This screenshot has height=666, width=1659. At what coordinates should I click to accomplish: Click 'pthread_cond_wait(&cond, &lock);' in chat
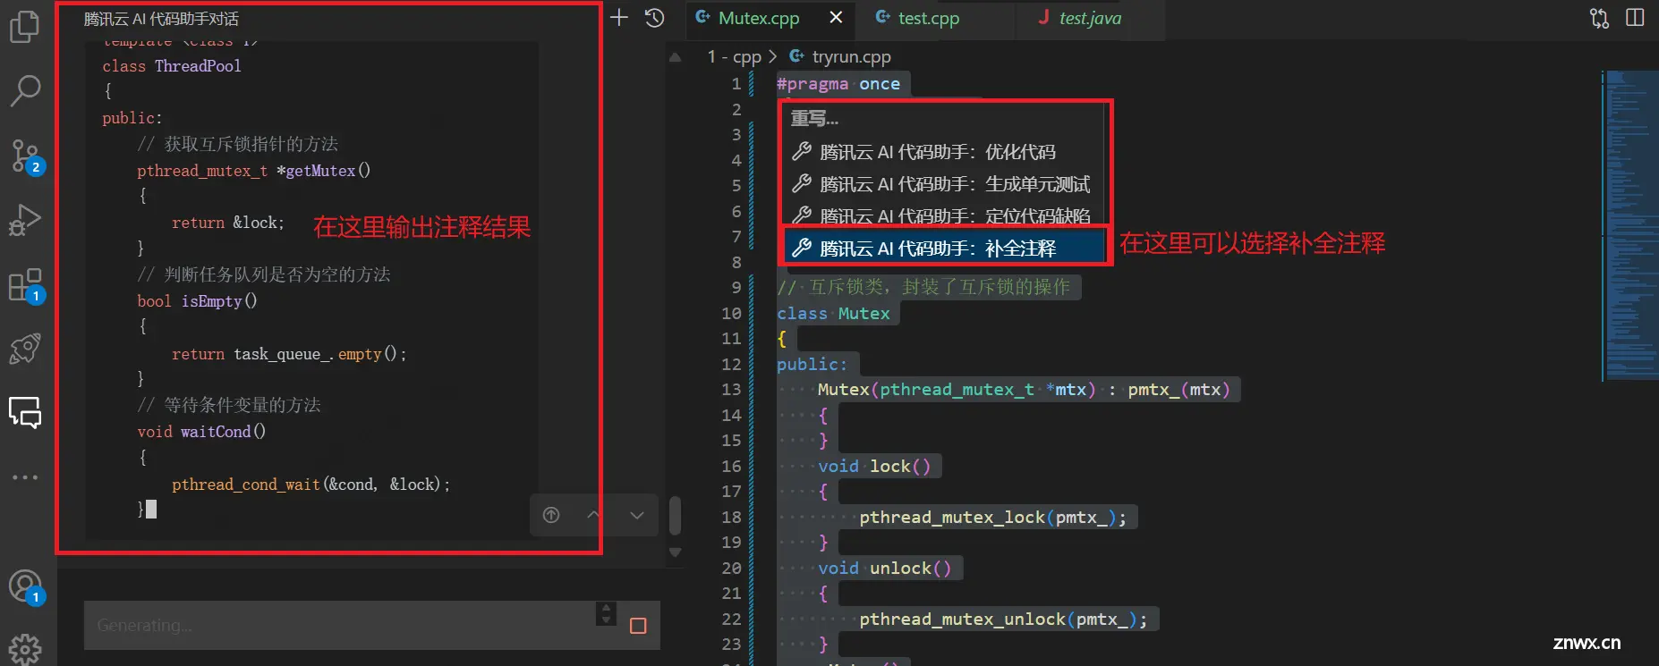pyautogui.click(x=311, y=485)
